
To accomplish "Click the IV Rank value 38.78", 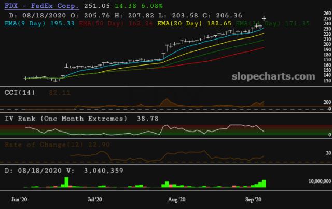I will 147,119.
